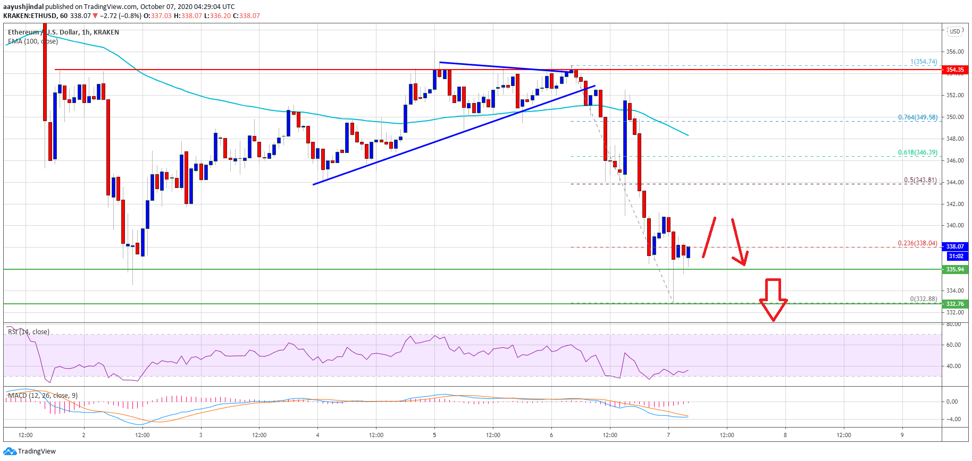The width and height of the screenshot is (972, 461).
Task: Click the RSI (14, close) indicator label
Action: click(29, 332)
